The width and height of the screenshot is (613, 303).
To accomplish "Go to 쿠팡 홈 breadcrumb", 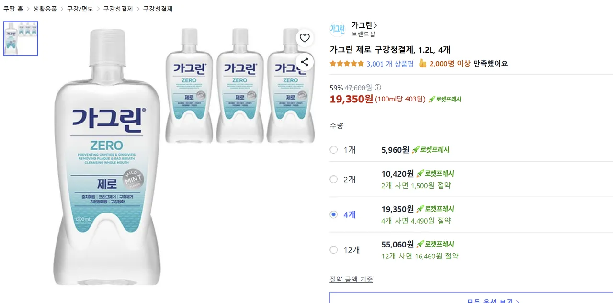I will pos(13,9).
